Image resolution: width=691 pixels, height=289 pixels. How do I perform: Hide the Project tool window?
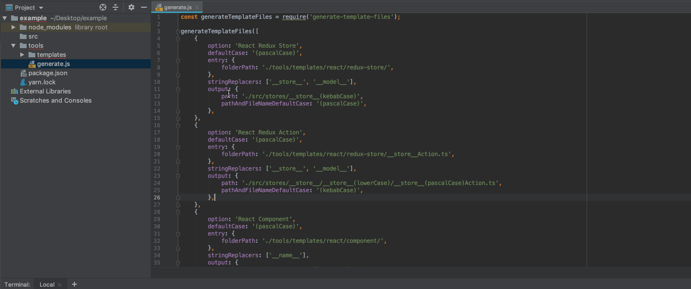coord(144,7)
